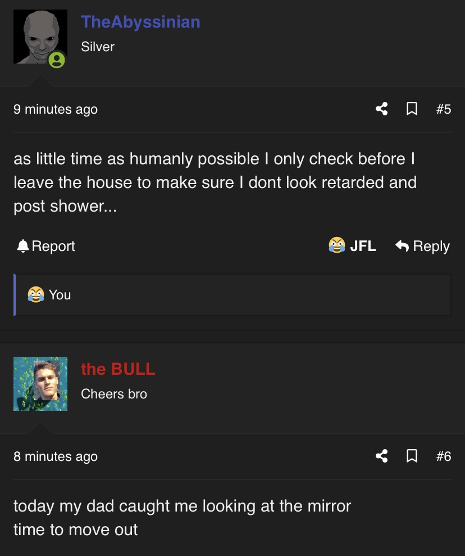Click the 9 minutes ago timestamp
The width and height of the screenshot is (465, 556).
[56, 109]
